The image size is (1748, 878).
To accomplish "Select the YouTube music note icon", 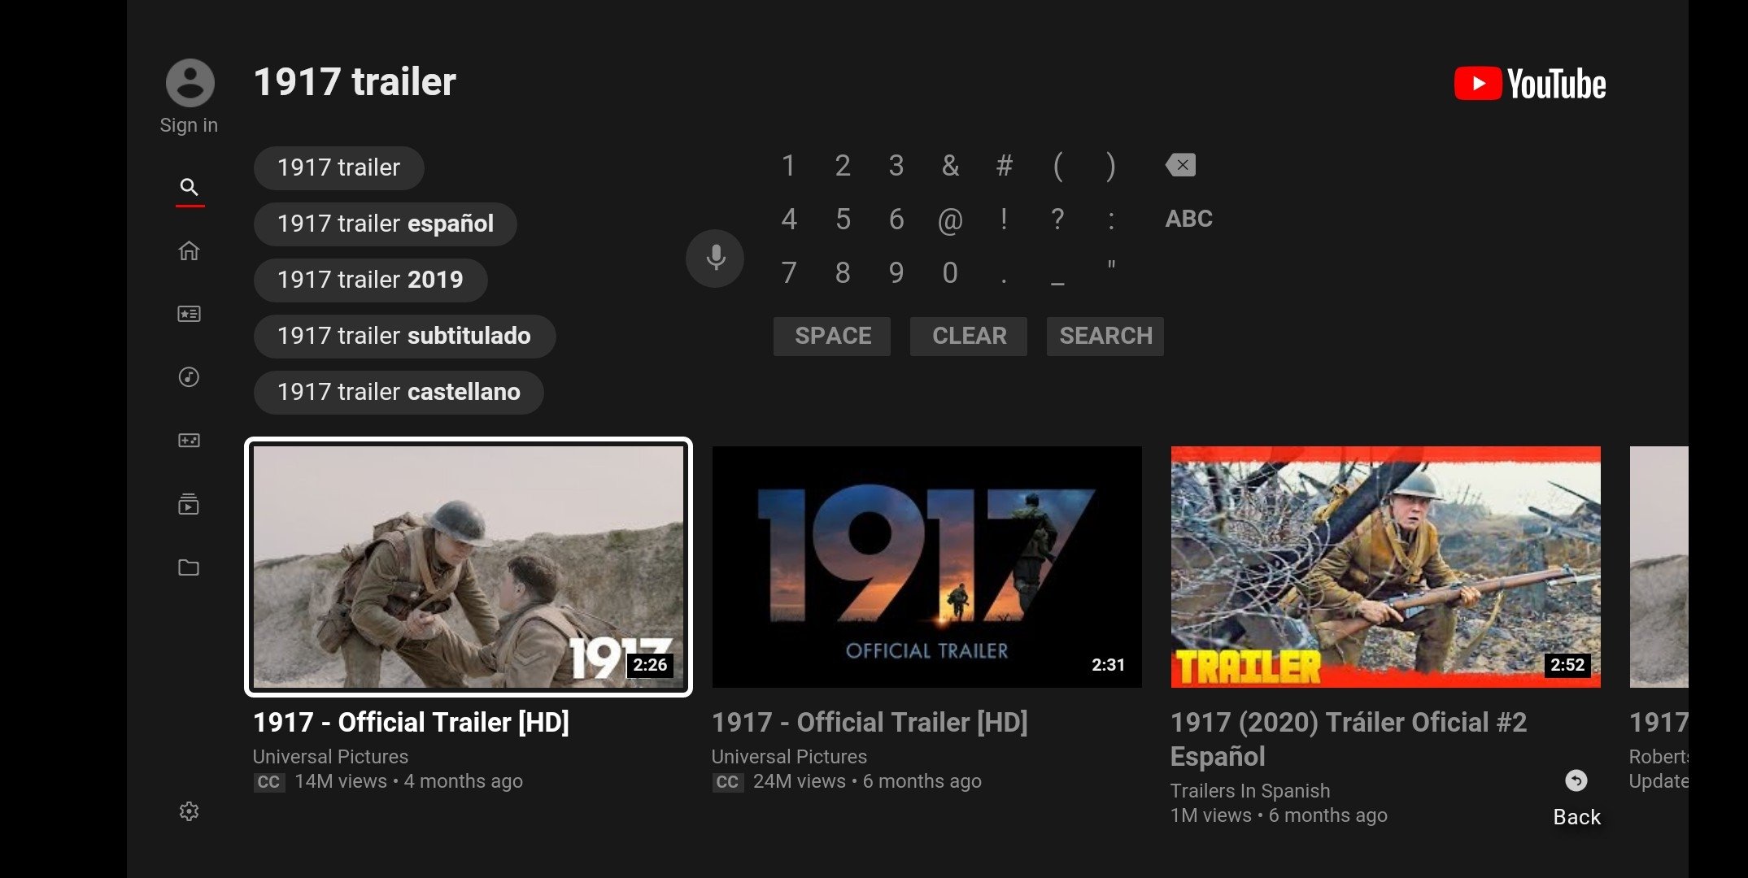I will point(188,376).
